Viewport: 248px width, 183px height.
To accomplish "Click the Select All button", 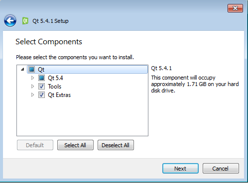I will click(x=75, y=145).
